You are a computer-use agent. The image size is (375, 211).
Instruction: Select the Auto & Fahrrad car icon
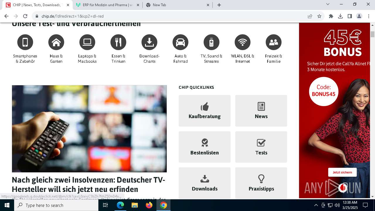tap(180, 42)
